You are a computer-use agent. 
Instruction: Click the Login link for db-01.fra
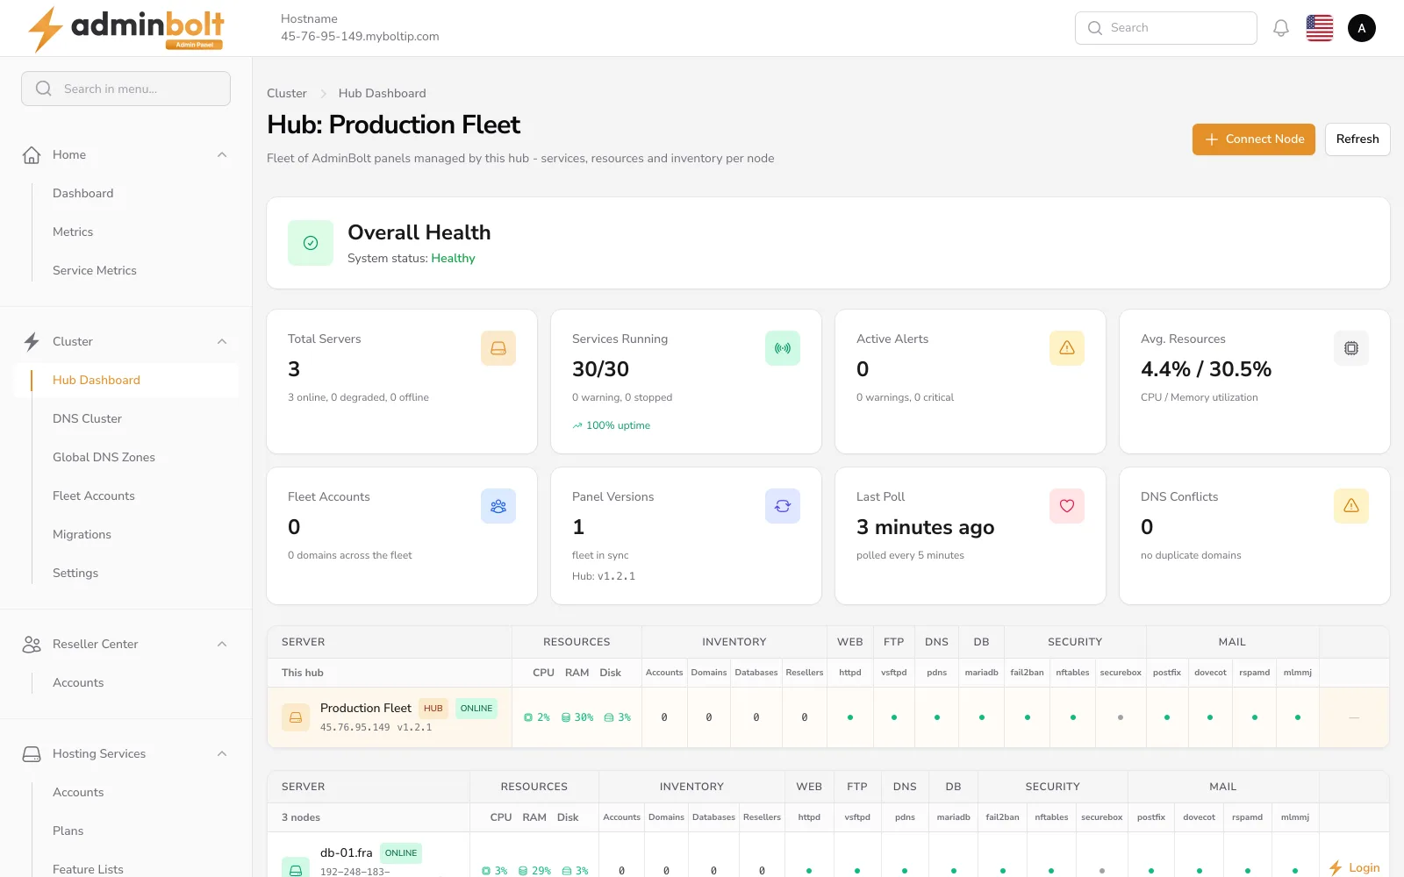tap(1354, 867)
